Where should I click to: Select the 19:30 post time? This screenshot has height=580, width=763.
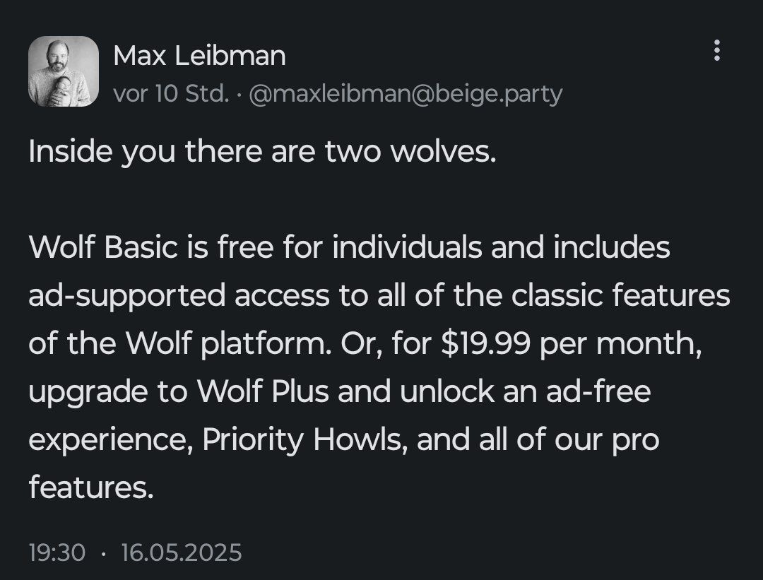coord(57,552)
